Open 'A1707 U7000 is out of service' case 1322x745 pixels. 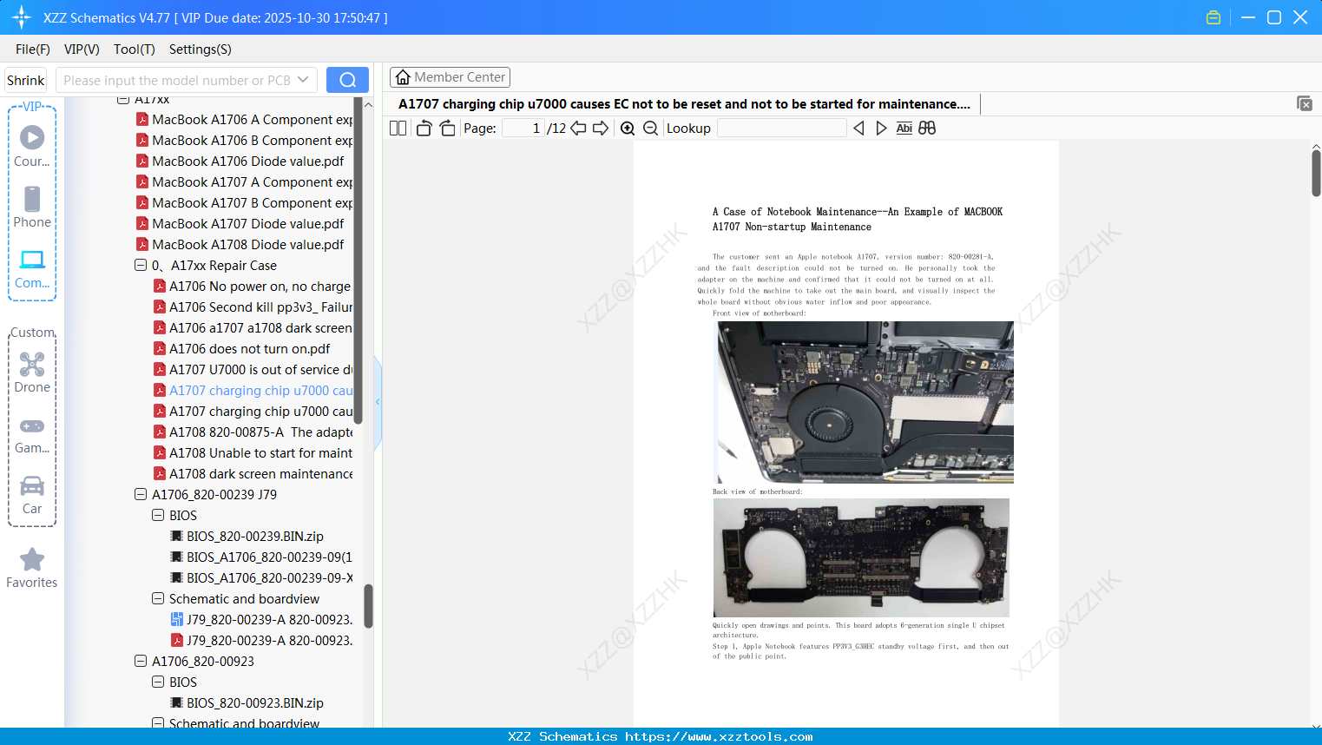click(x=253, y=370)
